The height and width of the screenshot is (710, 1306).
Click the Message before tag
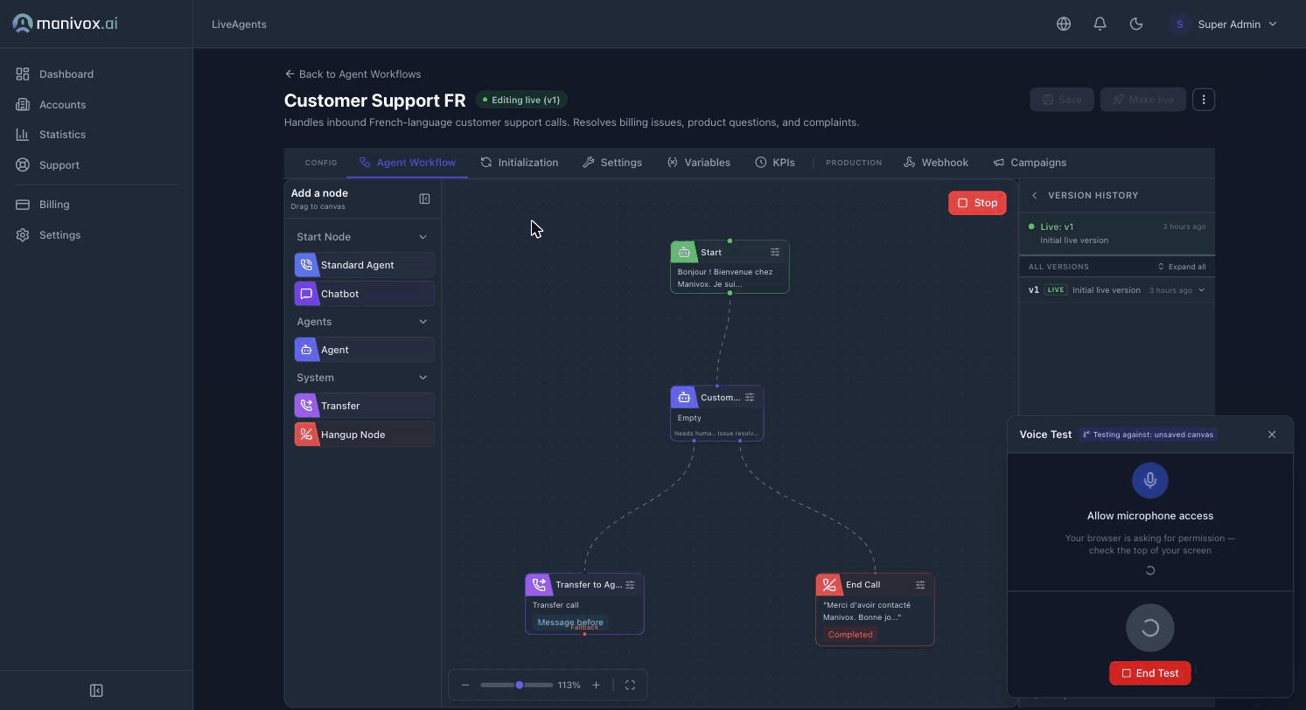(570, 623)
